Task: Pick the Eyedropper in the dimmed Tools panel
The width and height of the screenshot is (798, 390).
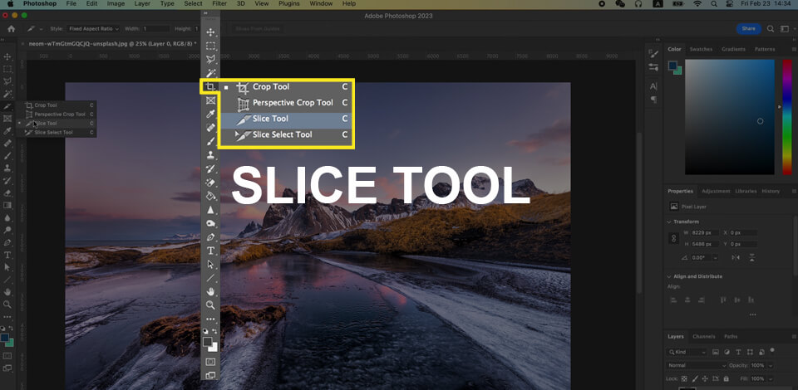Action: pos(7,131)
